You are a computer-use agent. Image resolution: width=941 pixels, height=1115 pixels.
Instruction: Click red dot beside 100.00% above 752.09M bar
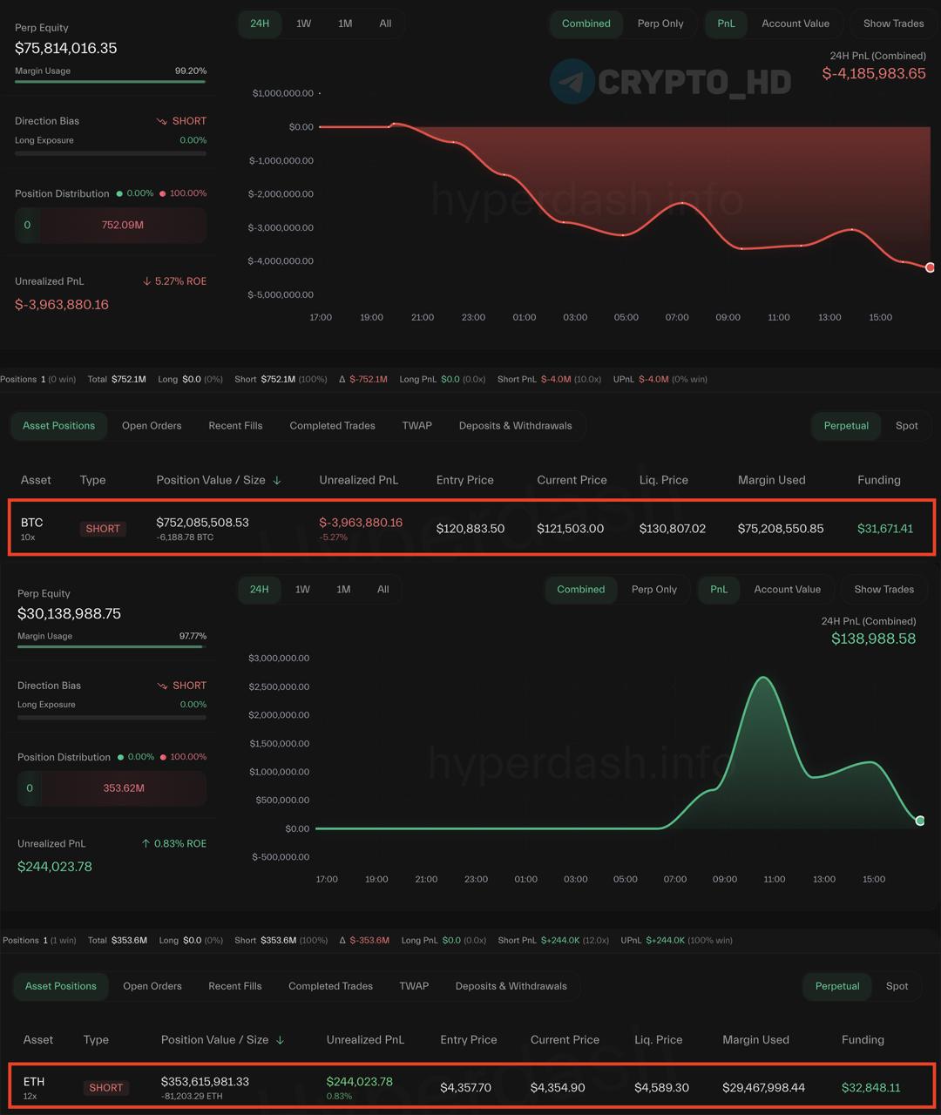pyautogui.click(x=162, y=193)
